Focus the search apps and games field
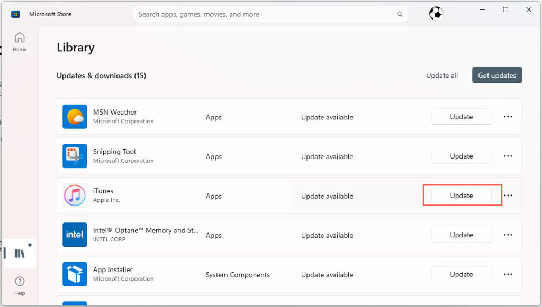 [x=265, y=14]
